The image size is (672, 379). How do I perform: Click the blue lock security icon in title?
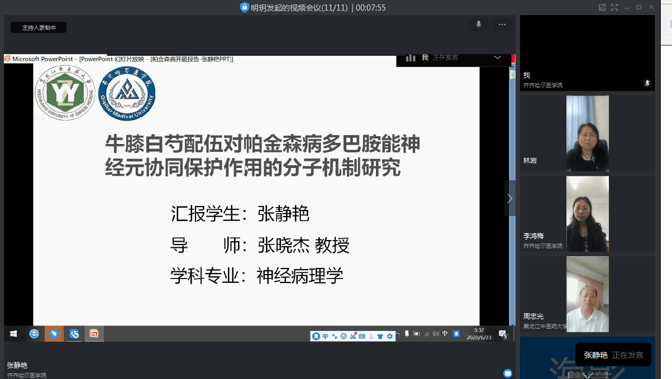pyautogui.click(x=244, y=7)
